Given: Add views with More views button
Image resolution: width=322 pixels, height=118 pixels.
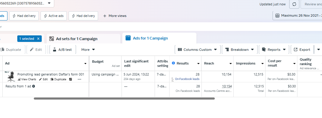Looking at the screenshot, I should click(x=114, y=16).
